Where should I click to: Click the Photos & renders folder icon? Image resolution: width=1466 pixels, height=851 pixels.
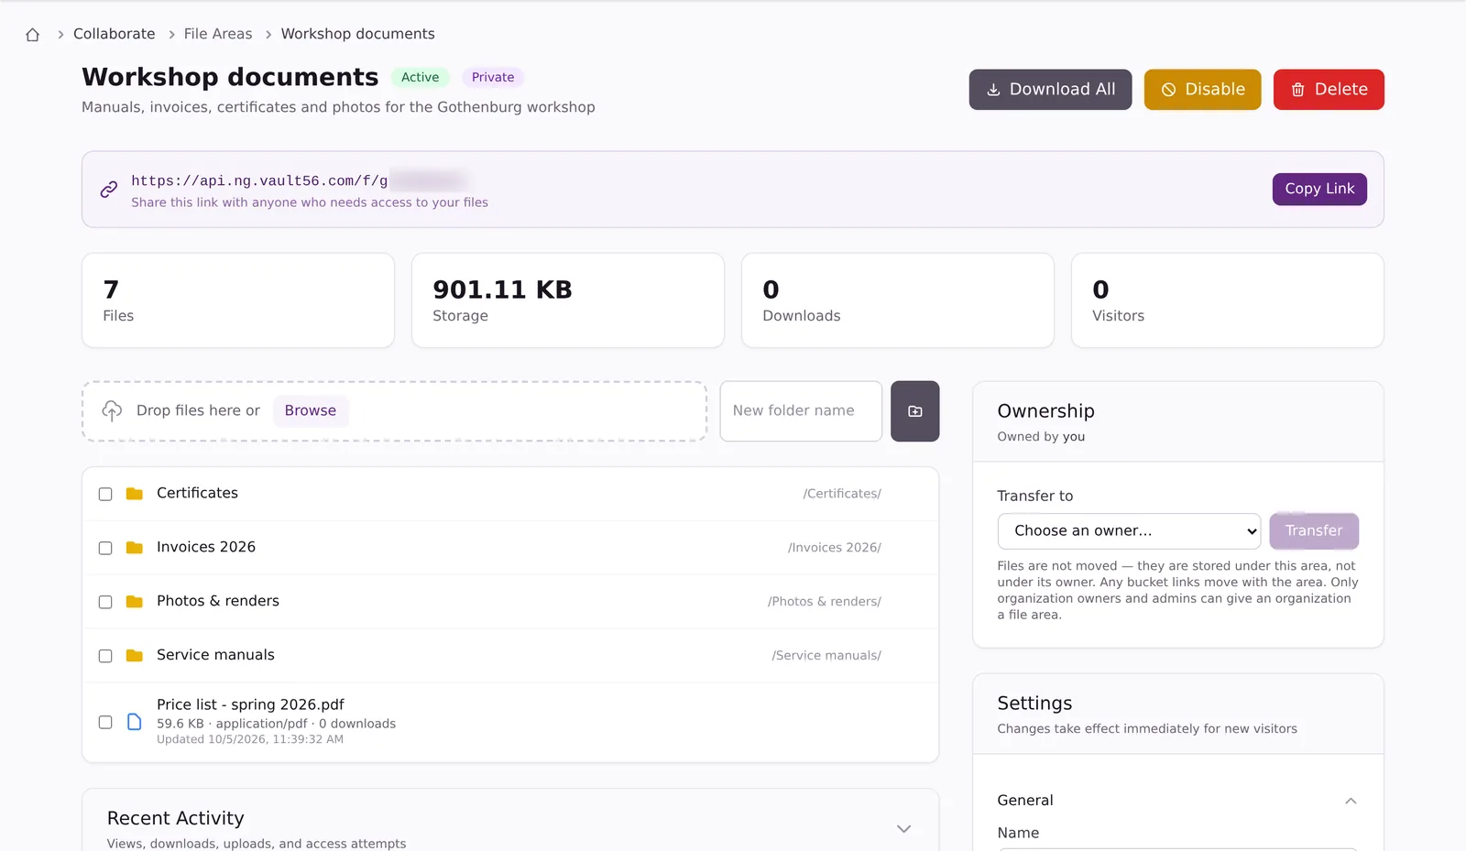click(x=135, y=602)
